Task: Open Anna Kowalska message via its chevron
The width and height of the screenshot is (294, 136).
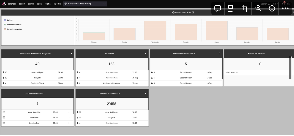Action: click(x=69, y=112)
